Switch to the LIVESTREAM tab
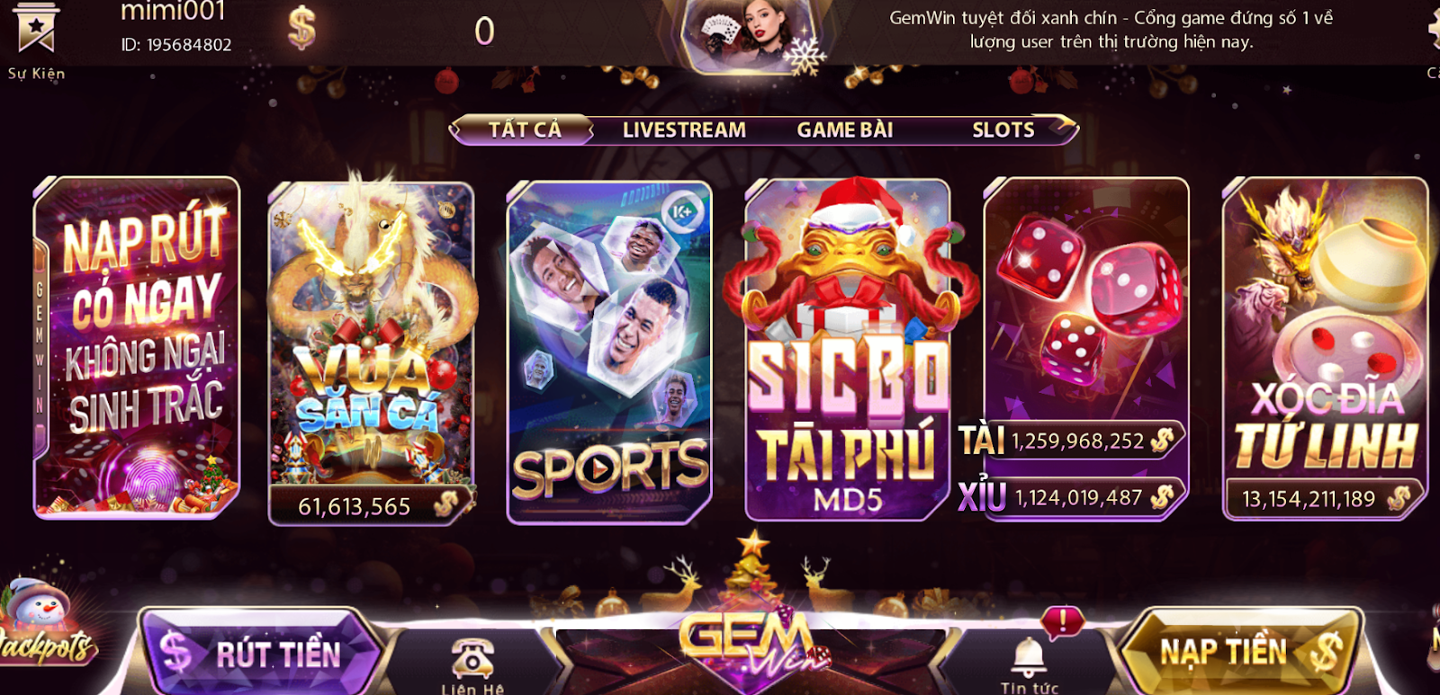Viewport: 1440px width, 695px height. 684,129
